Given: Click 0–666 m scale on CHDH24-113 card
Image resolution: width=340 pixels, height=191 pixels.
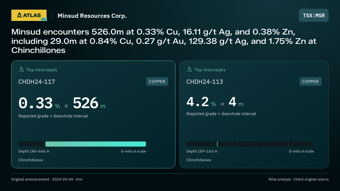Looking at the screenshot, I should (301, 151).
